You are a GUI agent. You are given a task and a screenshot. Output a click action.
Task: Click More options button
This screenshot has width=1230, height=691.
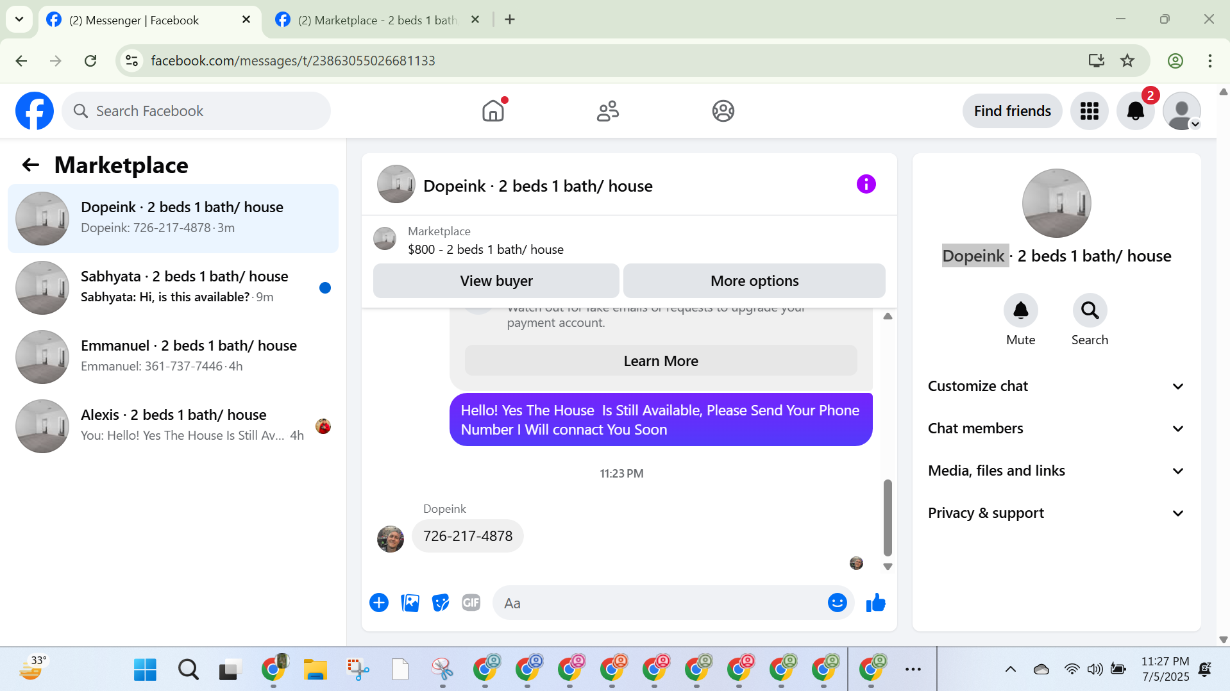coord(754,281)
